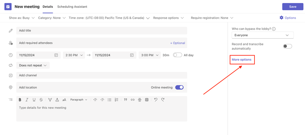The height and width of the screenshot is (135, 305).
Task: Open the More options link
Action: (x=242, y=60)
